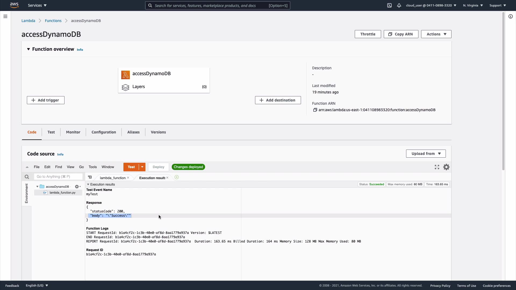Open the AWS CloudShell icon
This screenshot has width=516, height=290.
pyautogui.click(x=389, y=5)
